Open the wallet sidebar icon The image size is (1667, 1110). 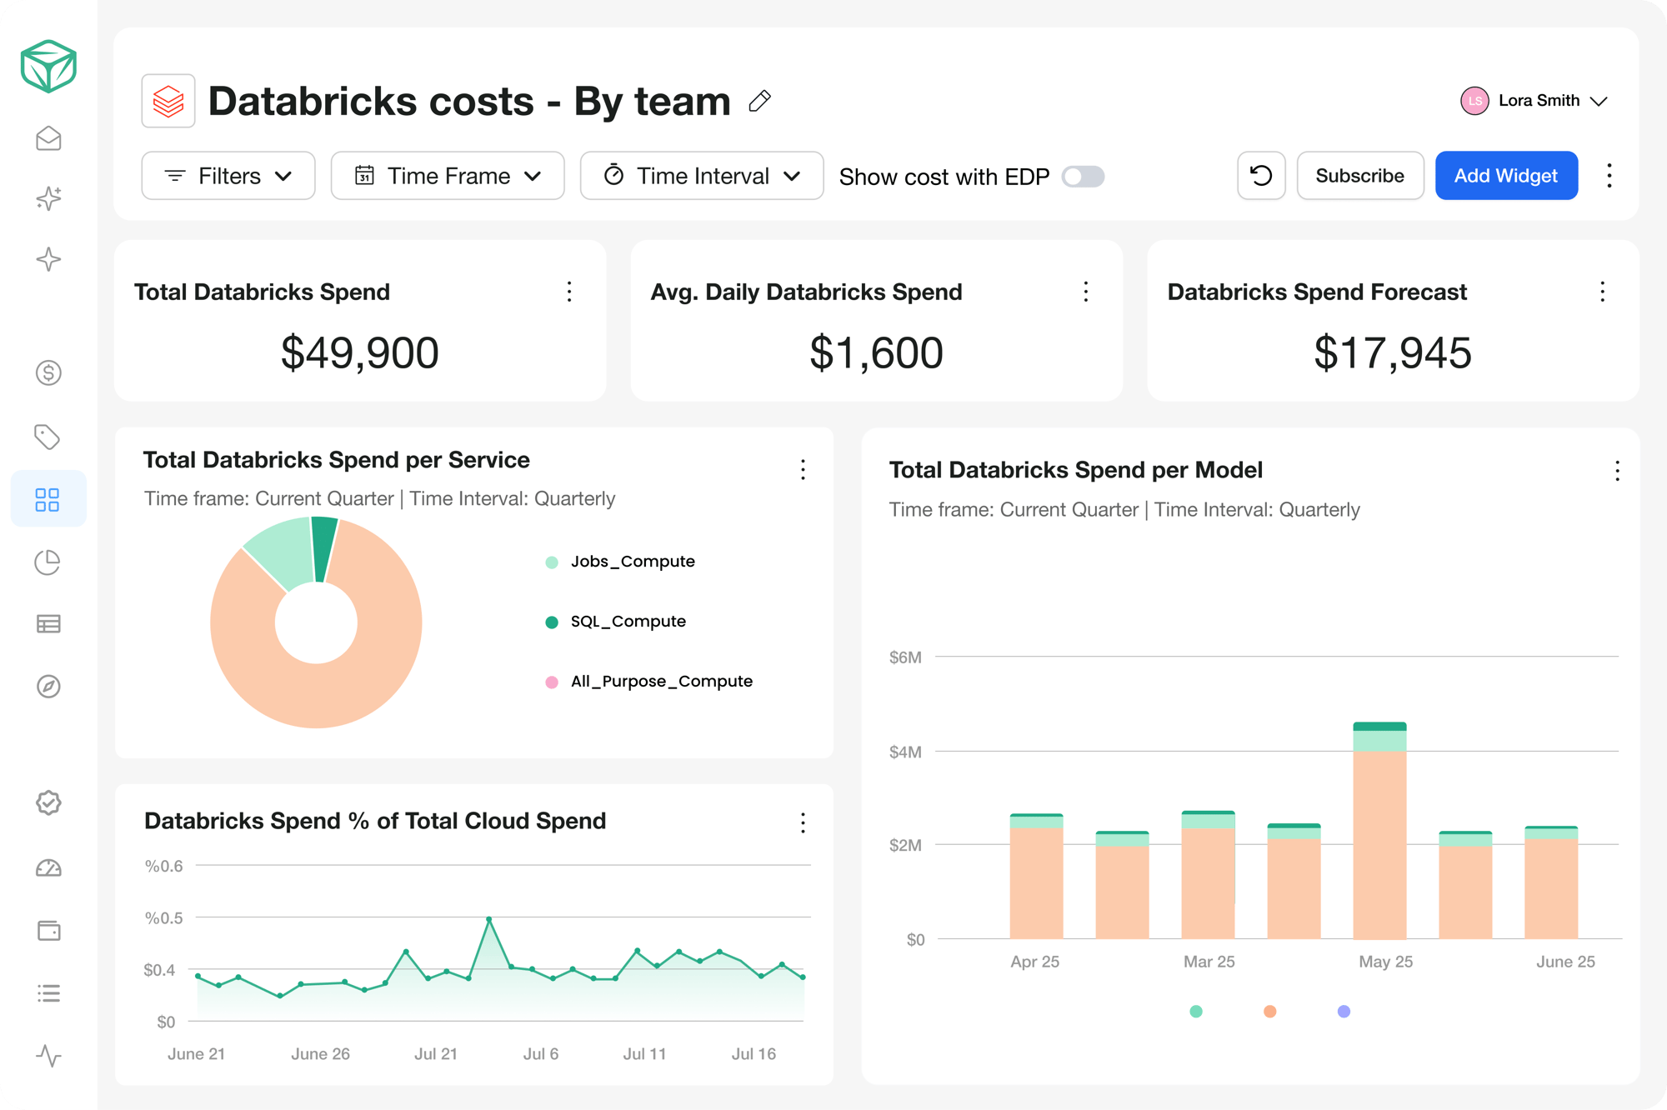pos(48,930)
